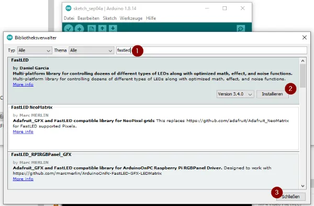Maximize the Arduino sketch_sep04a window

225,8
